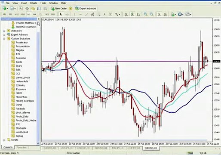Select the vertical line drawing tool
The image size is (221, 155).
click(74, 14)
